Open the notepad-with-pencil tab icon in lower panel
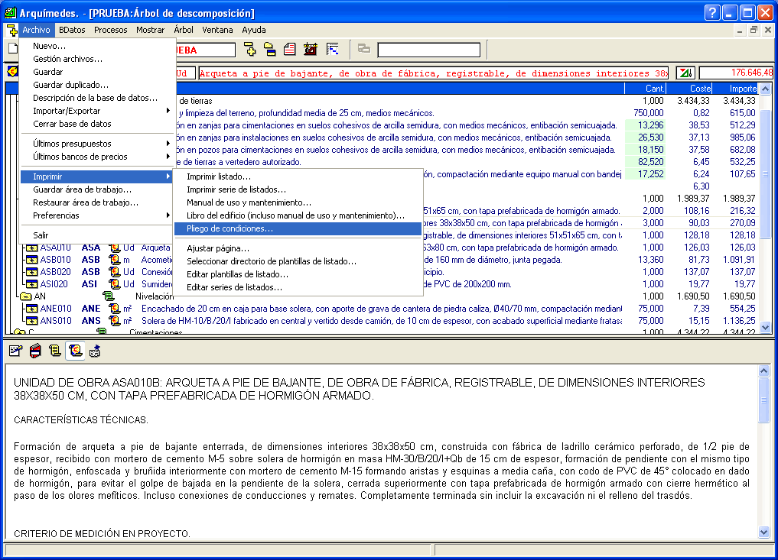The width and height of the screenshot is (778, 560). click(x=15, y=351)
